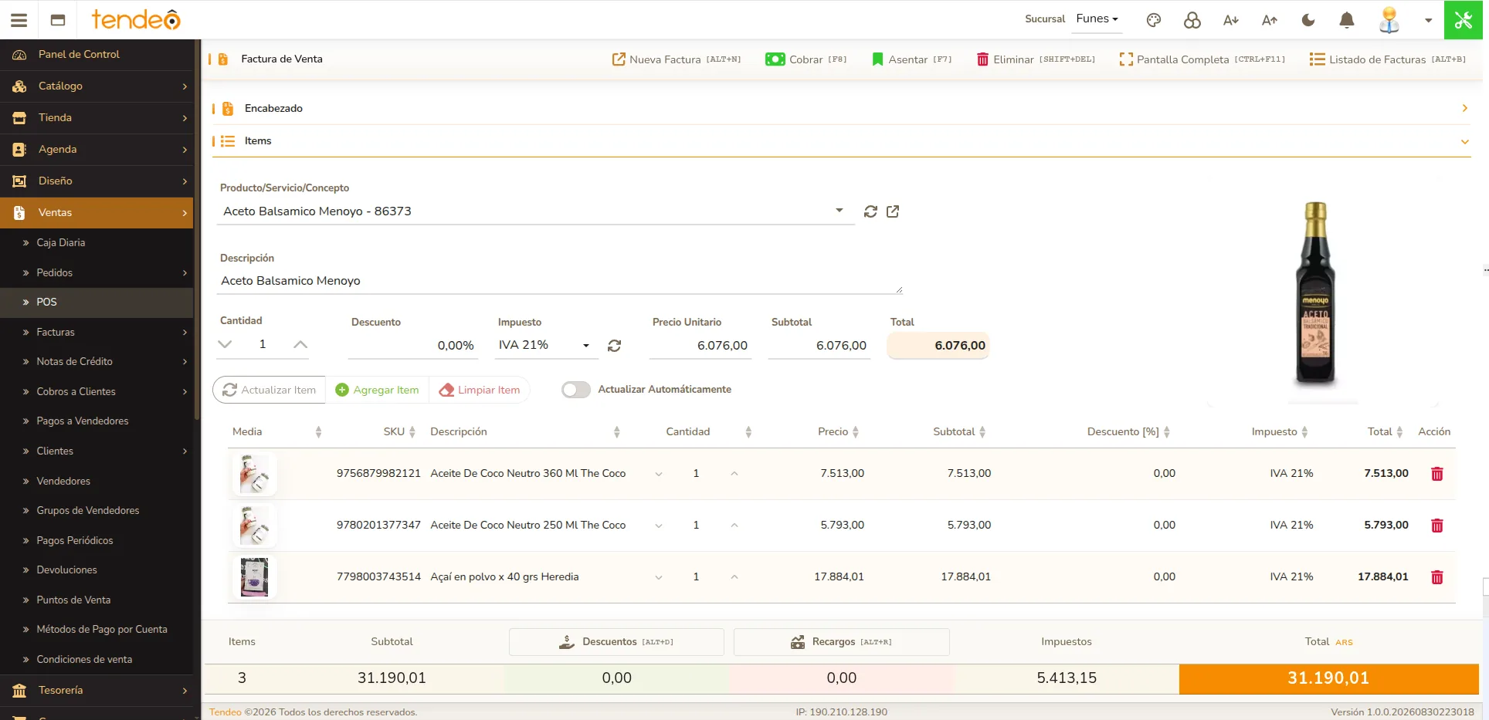Increase Cantidad in the item form

tap(300, 344)
